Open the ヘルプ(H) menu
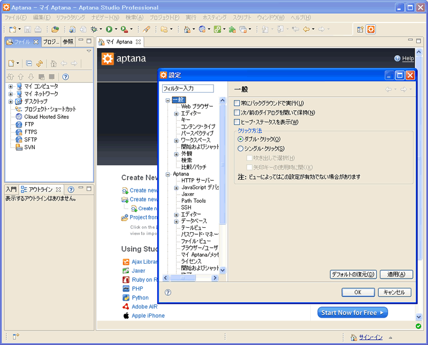 coord(301,18)
